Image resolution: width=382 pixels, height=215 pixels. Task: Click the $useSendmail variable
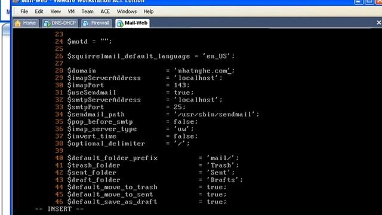pyautogui.click(x=91, y=93)
